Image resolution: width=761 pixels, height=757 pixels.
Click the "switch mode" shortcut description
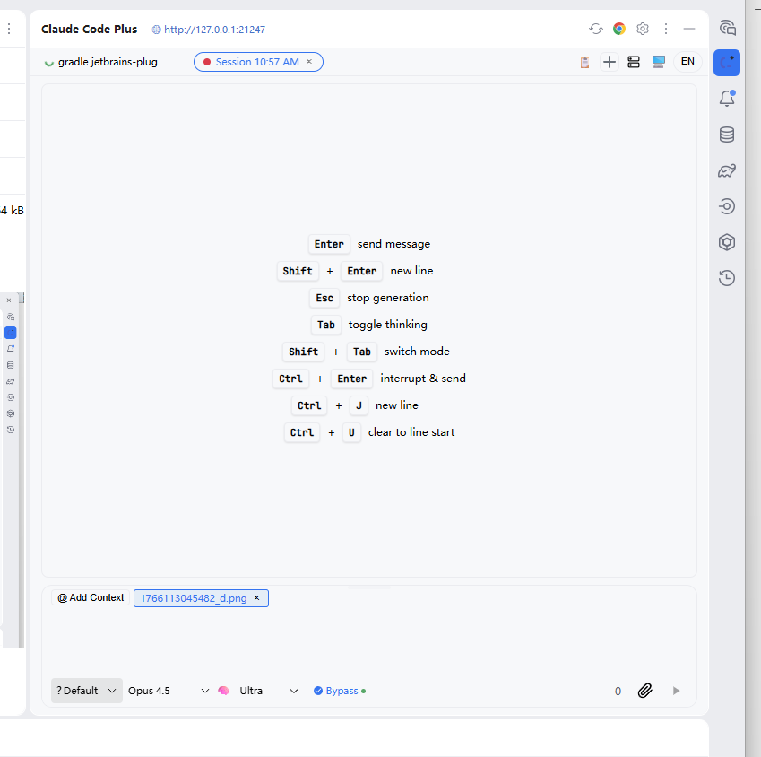point(417,352)
